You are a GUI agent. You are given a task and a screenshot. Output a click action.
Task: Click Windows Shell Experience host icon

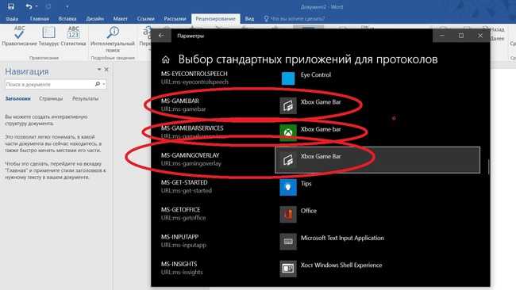[x=288, y=269]
